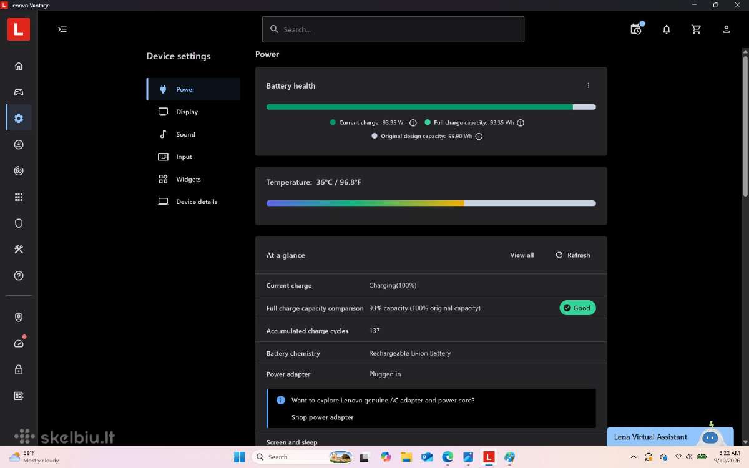The image size is (749, 468).
Task: Open Battery health three-dot menu
Action: pos(588,85)
